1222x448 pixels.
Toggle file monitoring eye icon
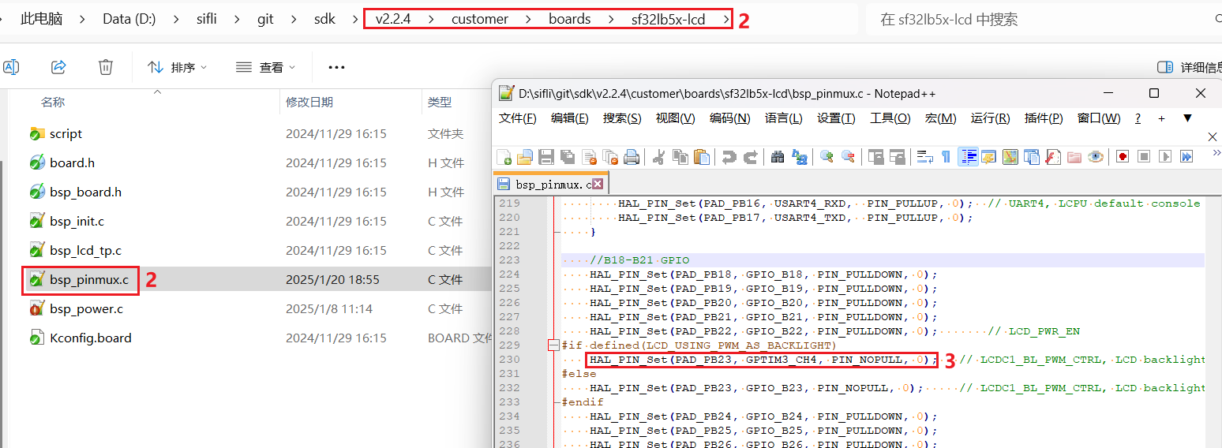click(x=1096, y=157)
